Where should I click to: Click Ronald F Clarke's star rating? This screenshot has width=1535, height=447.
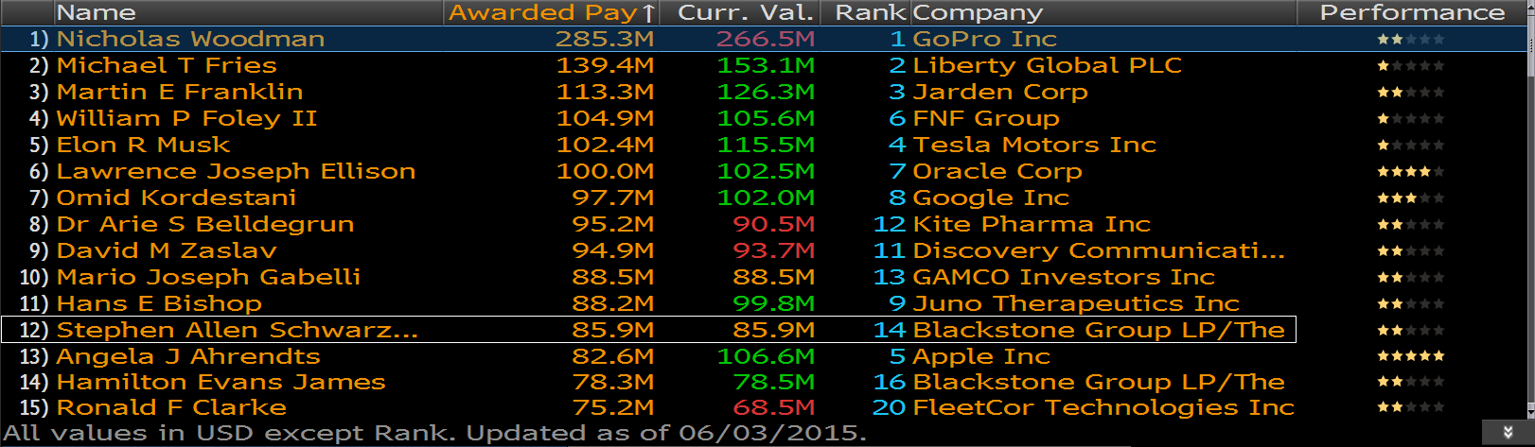pos(1411,407)
